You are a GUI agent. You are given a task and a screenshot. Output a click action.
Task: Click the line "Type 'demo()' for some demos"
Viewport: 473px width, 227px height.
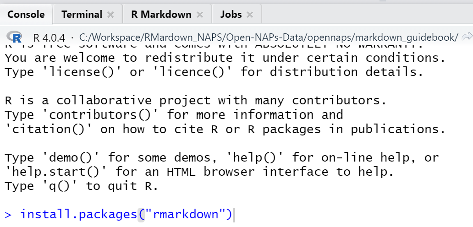tap(222, 157)
